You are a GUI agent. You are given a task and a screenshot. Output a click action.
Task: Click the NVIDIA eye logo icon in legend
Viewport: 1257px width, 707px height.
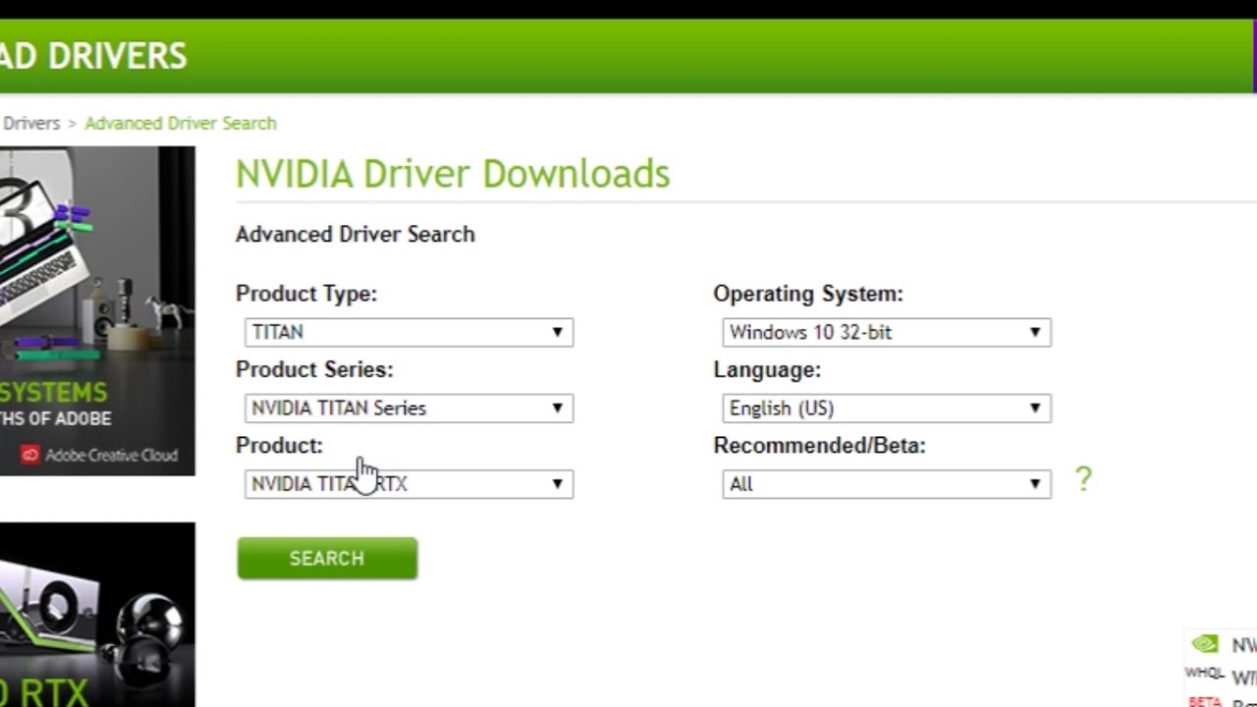click(1205, 644)
